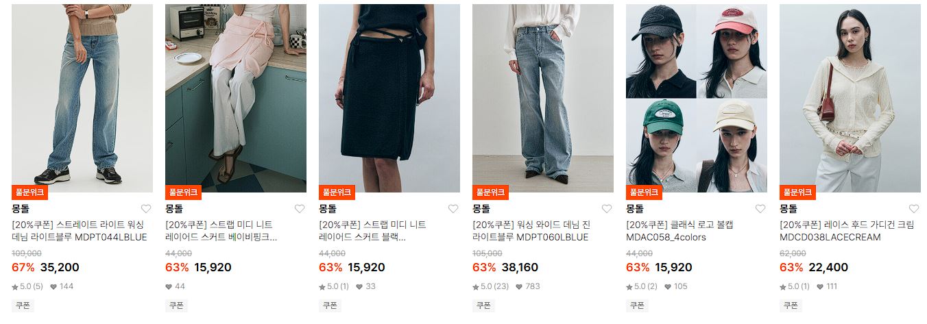This screenshot has height=324, width=927.
Task: Open the four-color ball cap product image
Action: click(x=697, y=98)
